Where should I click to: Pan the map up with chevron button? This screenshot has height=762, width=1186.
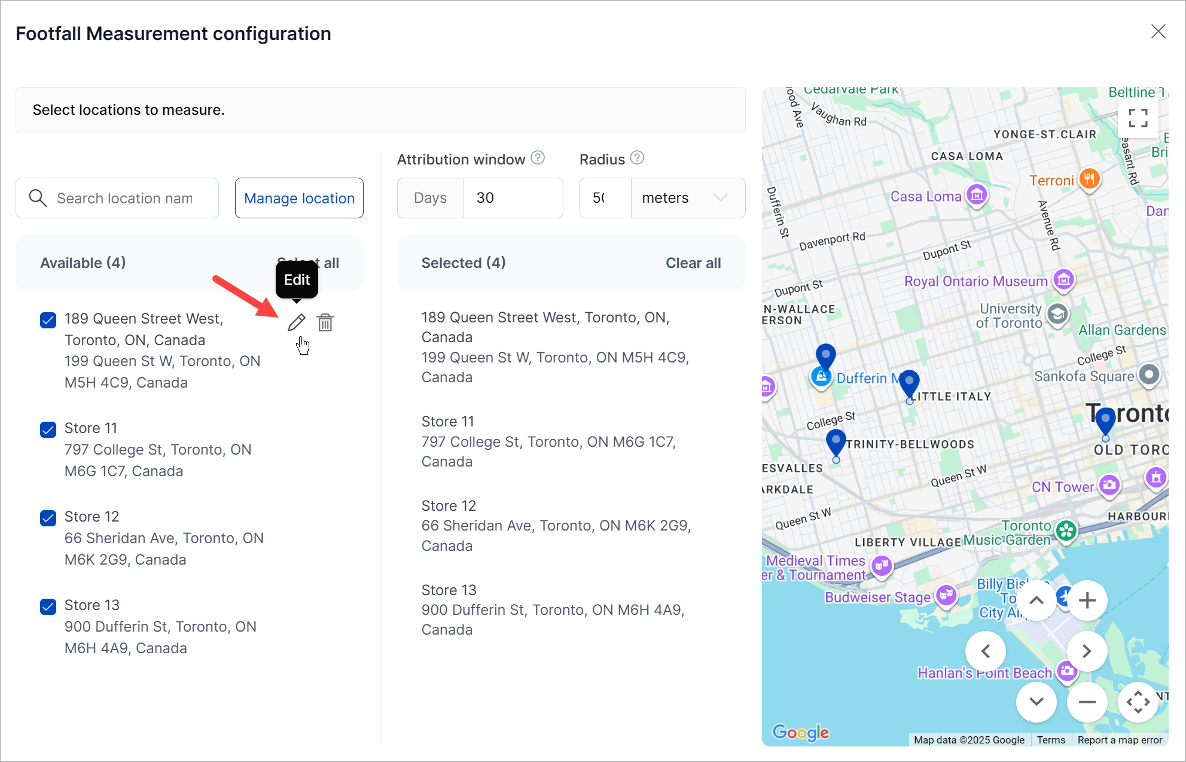click(x=1036, y=601)
